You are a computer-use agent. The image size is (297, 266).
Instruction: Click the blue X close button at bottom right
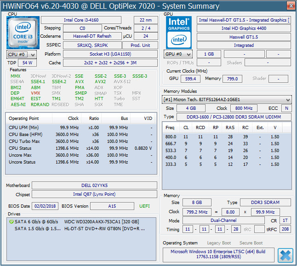point(285,255)
